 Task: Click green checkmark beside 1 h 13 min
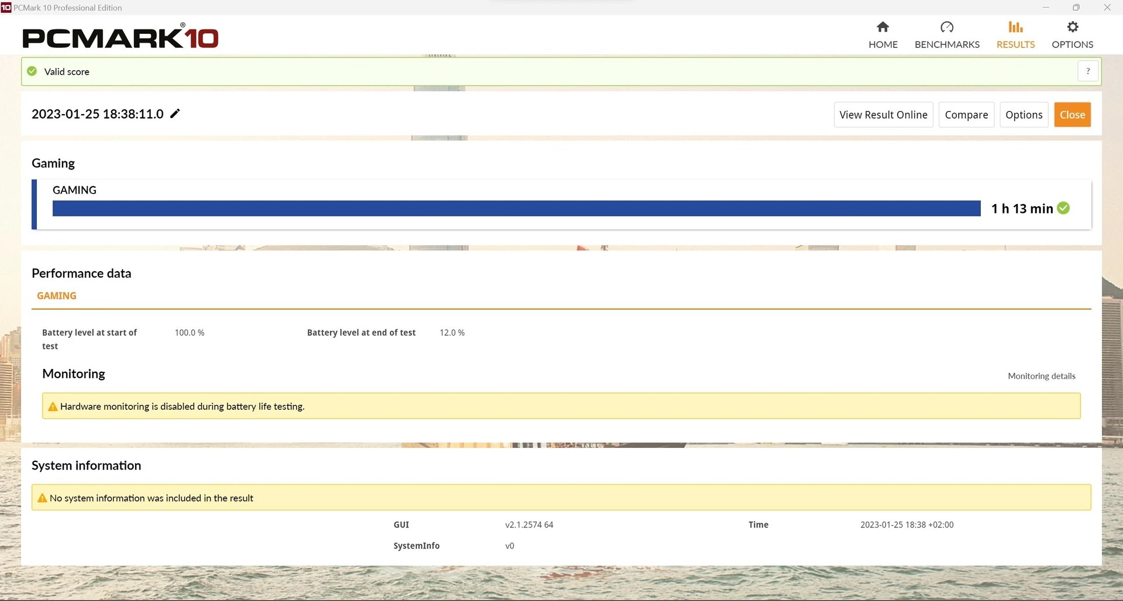click(x=1063, y=208)
